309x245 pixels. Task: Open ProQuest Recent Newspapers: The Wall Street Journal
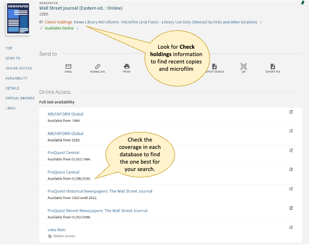pyautogui.click(x=97, y=211)
